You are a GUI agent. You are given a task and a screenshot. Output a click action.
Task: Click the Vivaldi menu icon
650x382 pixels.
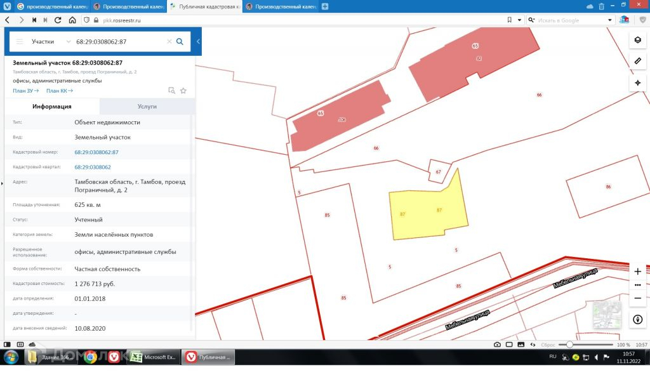[x=7, y=6]
